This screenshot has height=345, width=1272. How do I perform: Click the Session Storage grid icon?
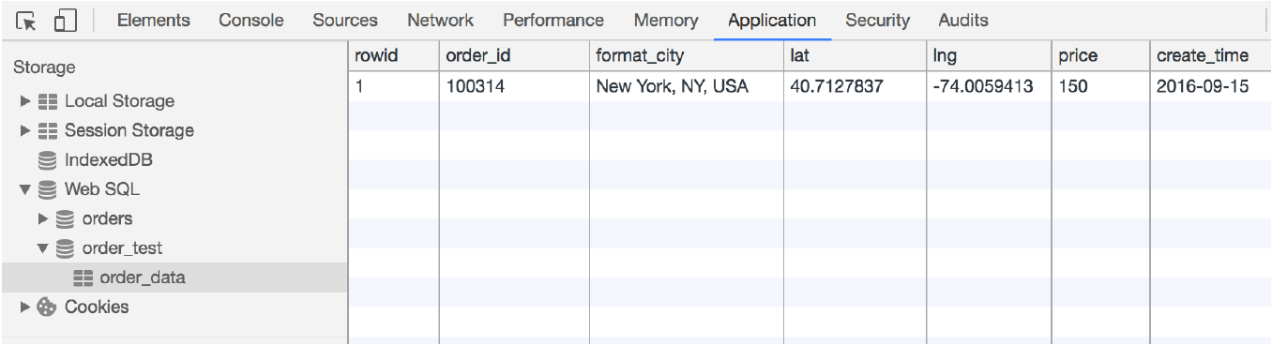click(x=48, y=130)
